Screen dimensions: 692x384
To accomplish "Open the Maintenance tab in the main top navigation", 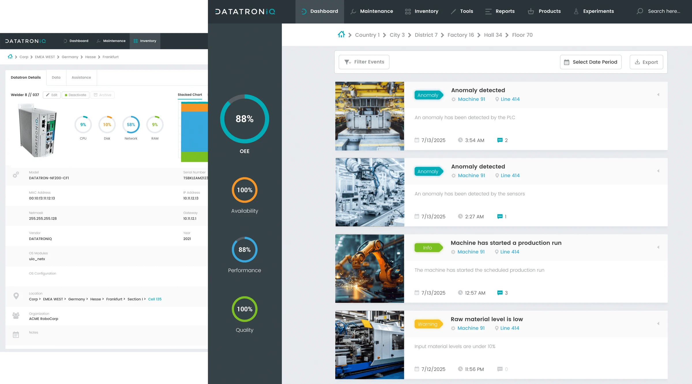I will (x=372, y=12).
